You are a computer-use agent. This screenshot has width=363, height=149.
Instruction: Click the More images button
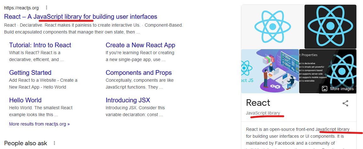(x=338, y=89)
